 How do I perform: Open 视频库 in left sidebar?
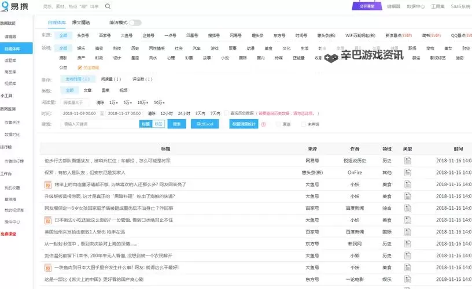click(10, 84)
